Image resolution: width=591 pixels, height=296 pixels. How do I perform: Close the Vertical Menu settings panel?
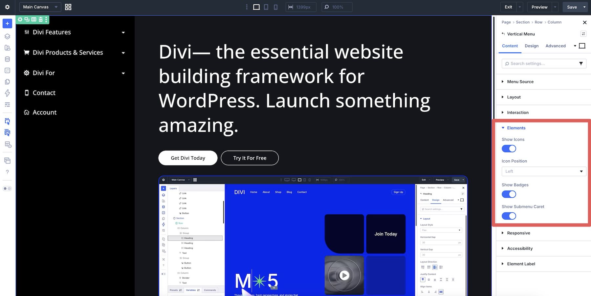[584, 22]
